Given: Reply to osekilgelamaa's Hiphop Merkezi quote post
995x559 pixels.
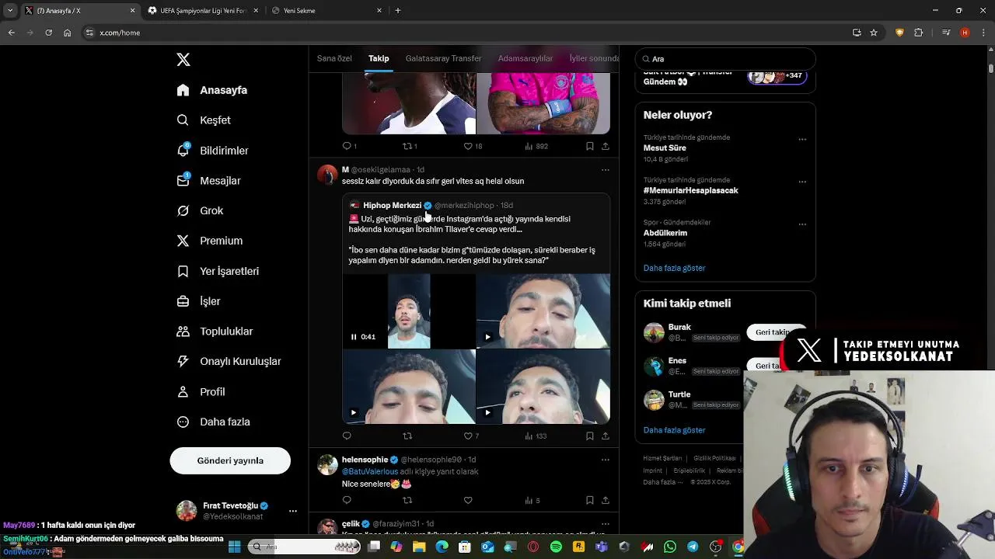Looking at the screenshot, I should pyautogui.click(x=347, y=436).
